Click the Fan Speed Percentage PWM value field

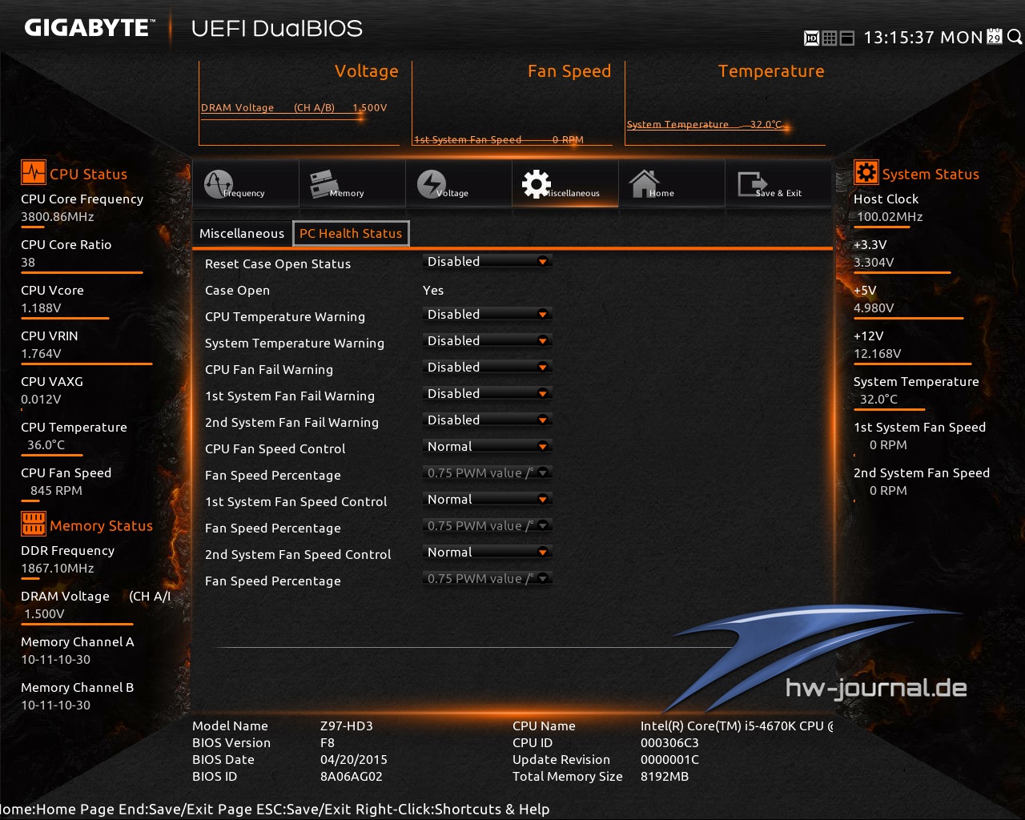pyautogui.click(x=487, y=472)
